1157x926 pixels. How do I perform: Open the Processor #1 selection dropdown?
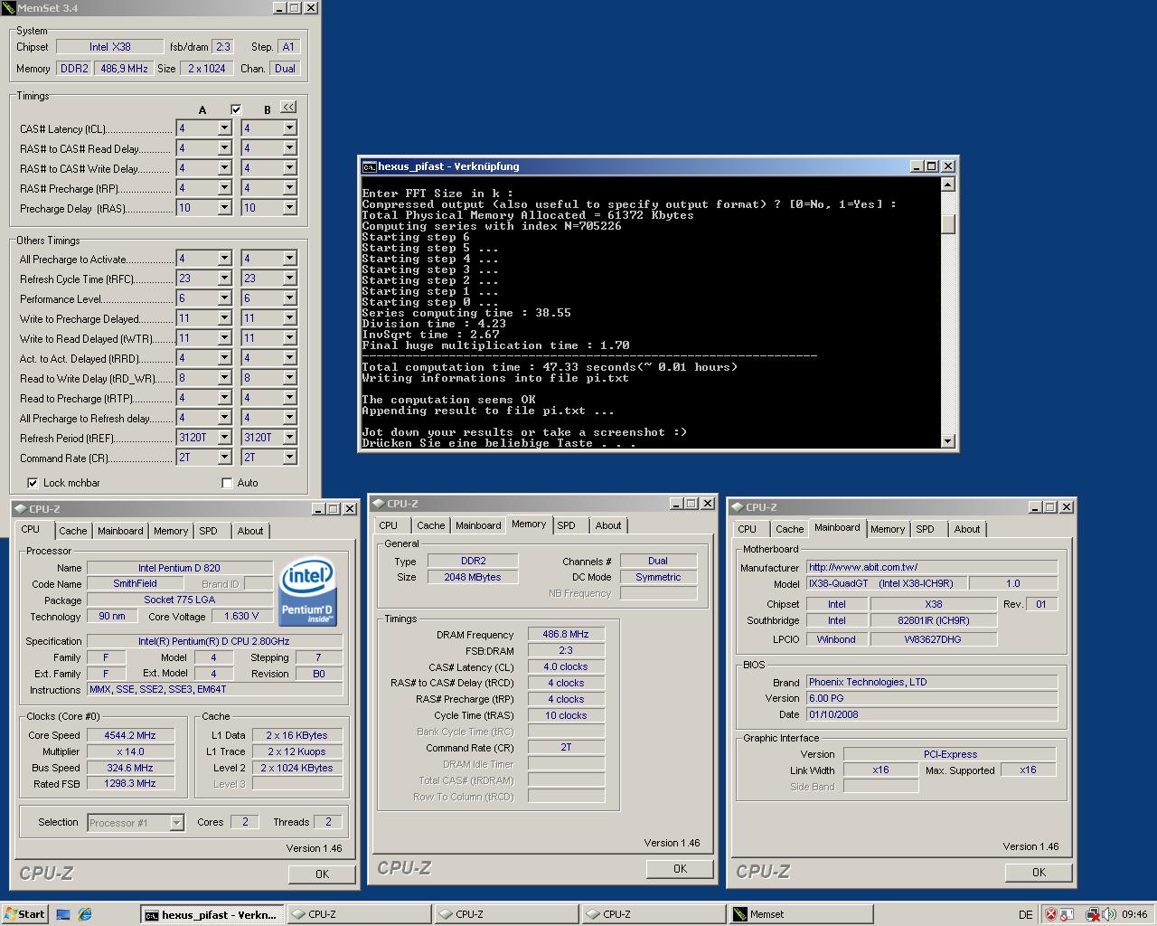pyautogui.click(x=176, y=823)
